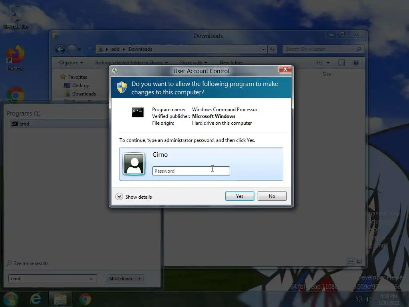The width and height of the screenshot is (409, 307).
Task: Click the Programs (1) header in Start menu
Action: tap(24, 113)
